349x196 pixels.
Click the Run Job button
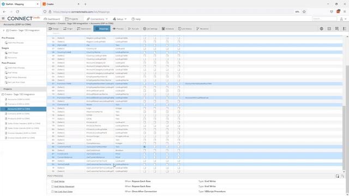click(x=133, y=29)
